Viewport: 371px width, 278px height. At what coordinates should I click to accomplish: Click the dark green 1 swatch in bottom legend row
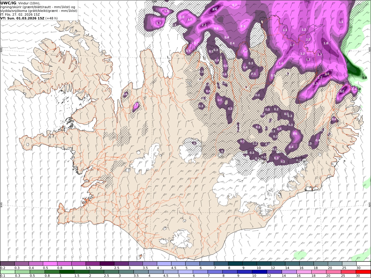point(67,272)
